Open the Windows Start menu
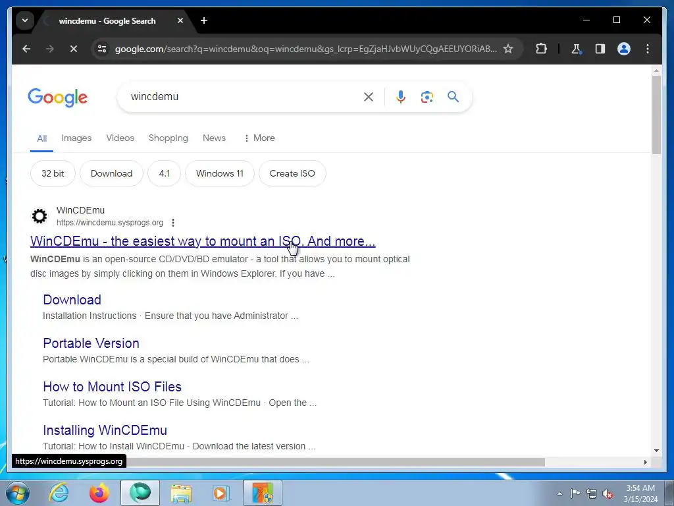Viewport: 674px width, 506px height. 17,493
